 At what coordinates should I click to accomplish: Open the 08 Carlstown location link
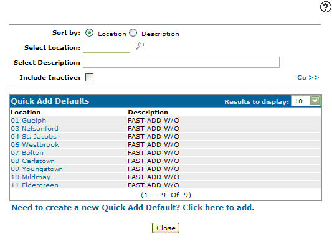32,161
